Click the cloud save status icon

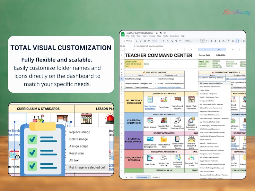[x=165, y=33]
